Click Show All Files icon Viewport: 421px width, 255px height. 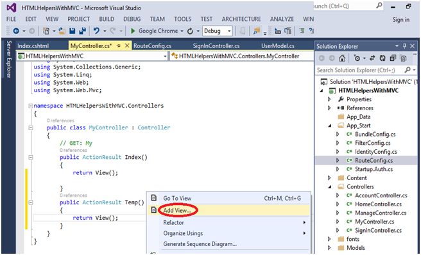[x=403, y=58]
